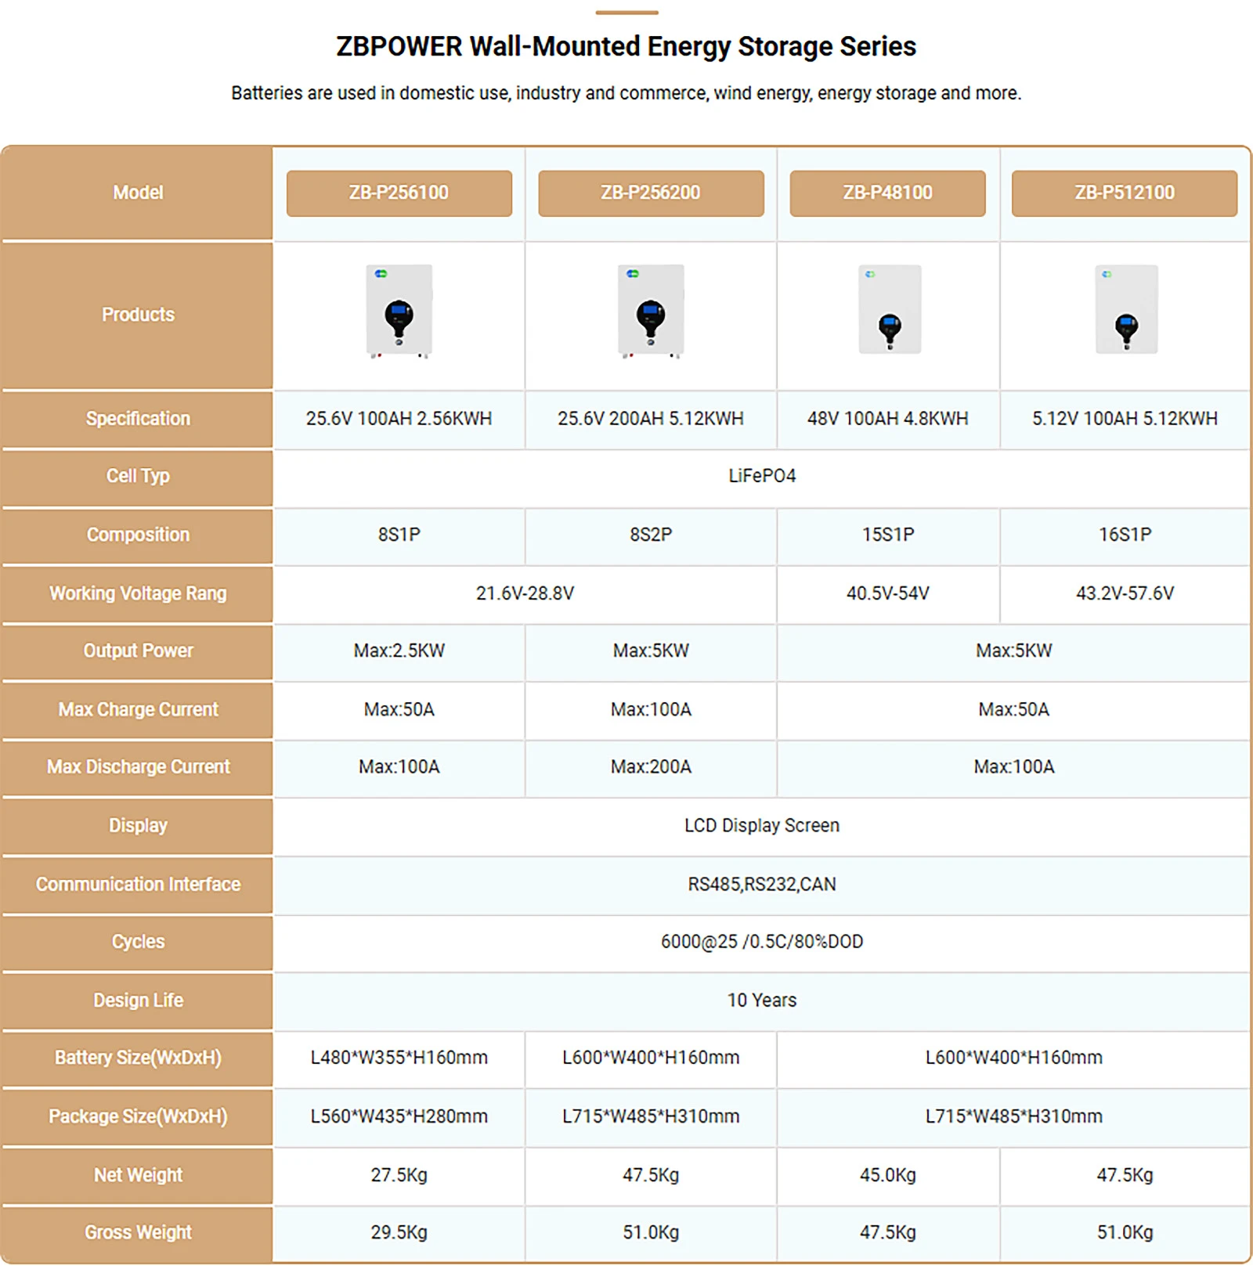Select the Products row header
The height and width of the screenshot is (1269, 1253).
coord(137,315)
